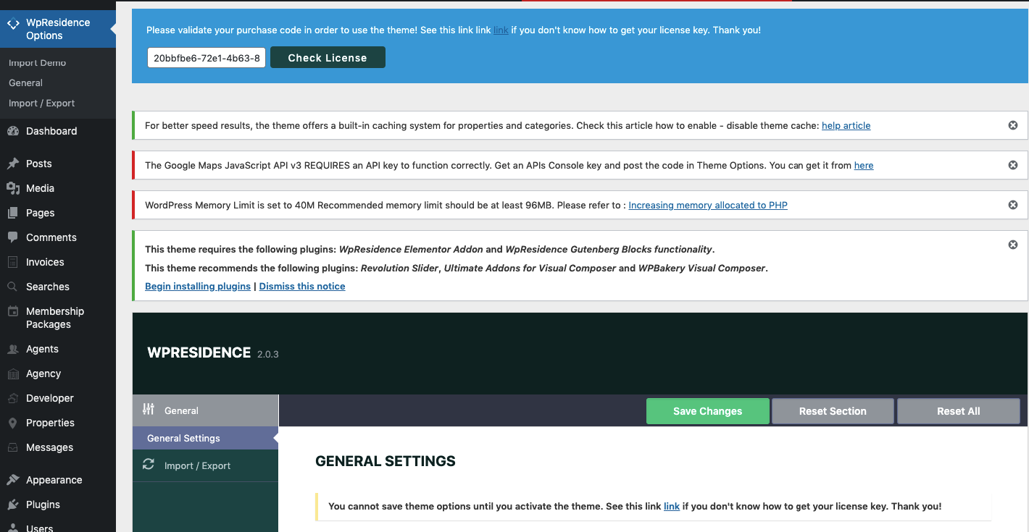The width and height of the screenshot is (1029, 532).
Task: Click the WPRESIDENCE header title
Action: click(x=199, y=352)
